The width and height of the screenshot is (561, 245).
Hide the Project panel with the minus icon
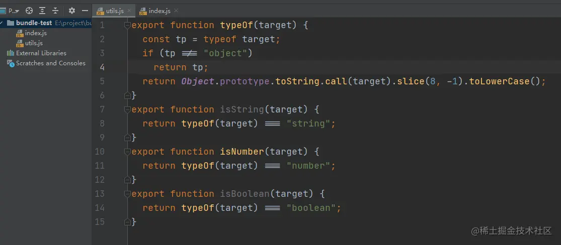[85, 11]
